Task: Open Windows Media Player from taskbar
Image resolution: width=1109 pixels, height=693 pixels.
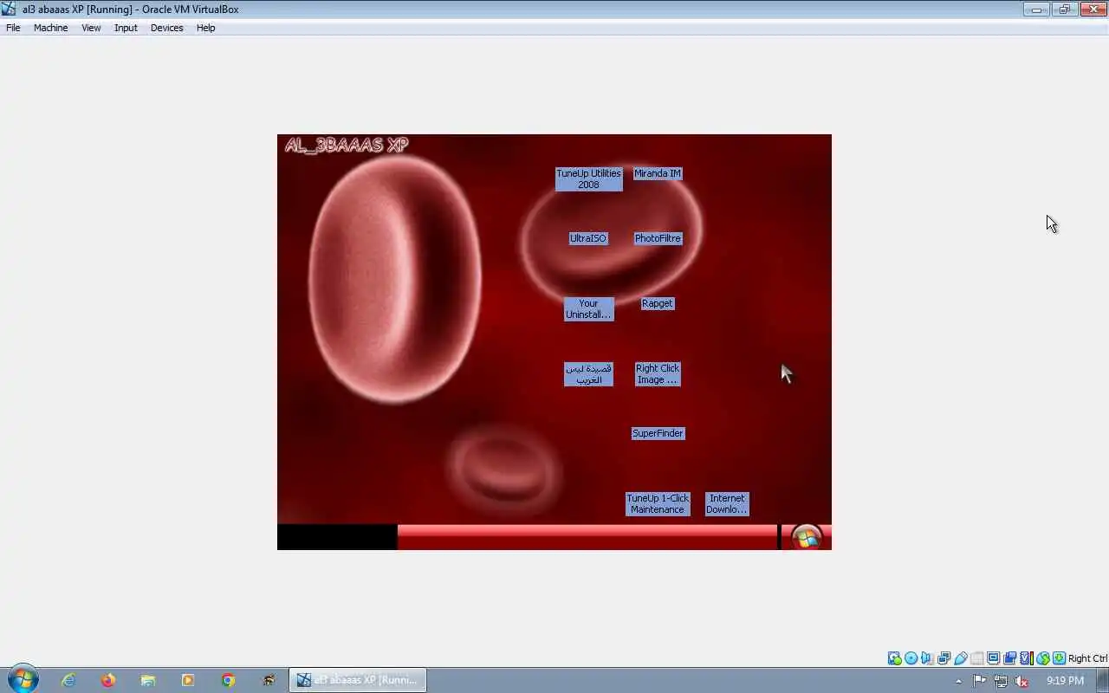Action: click(x=188, y=680)
